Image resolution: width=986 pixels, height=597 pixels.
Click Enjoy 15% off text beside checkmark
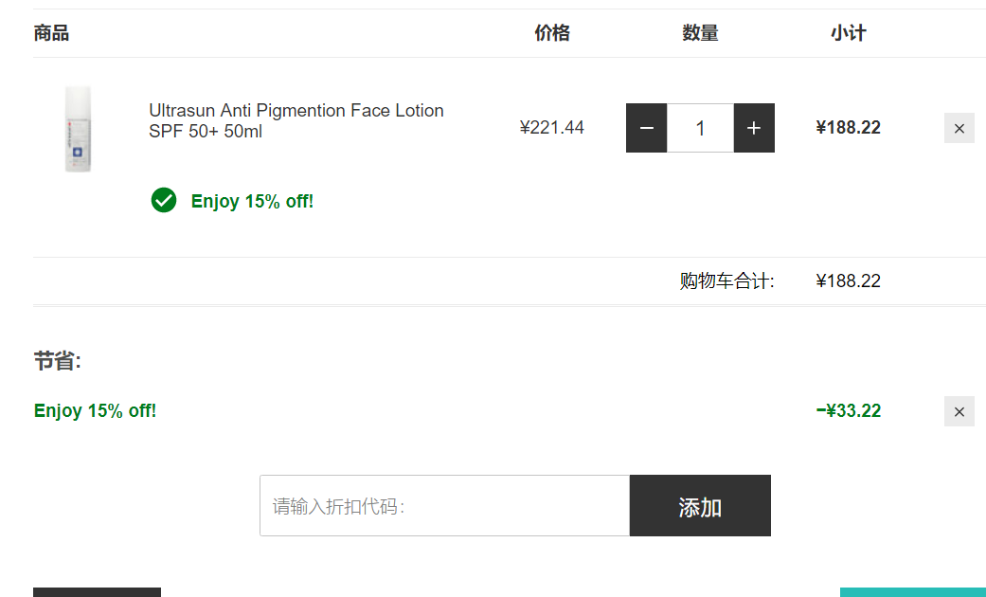click(x=252, y=201)
